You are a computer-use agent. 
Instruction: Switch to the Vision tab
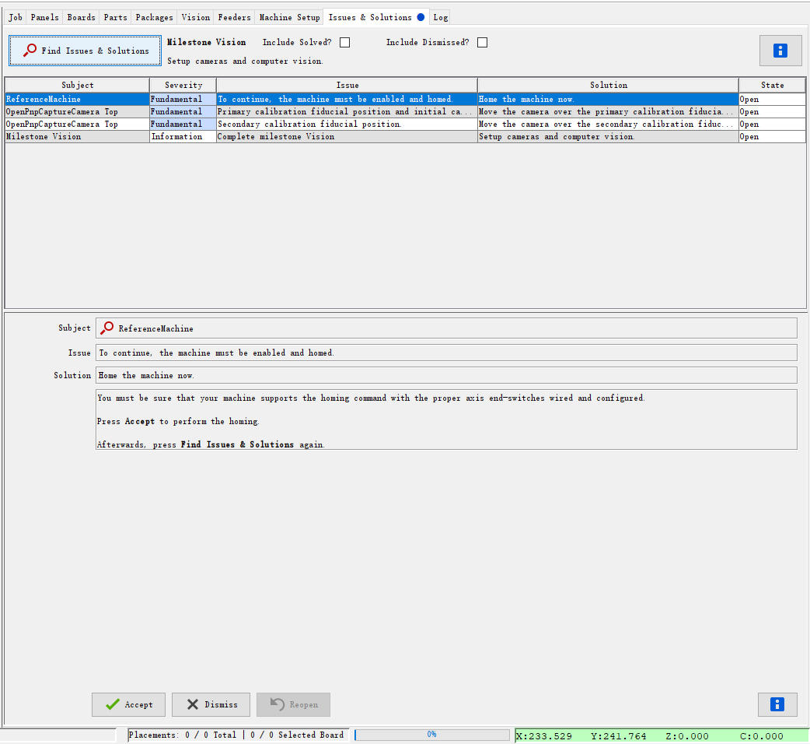[x=195, y=17]
